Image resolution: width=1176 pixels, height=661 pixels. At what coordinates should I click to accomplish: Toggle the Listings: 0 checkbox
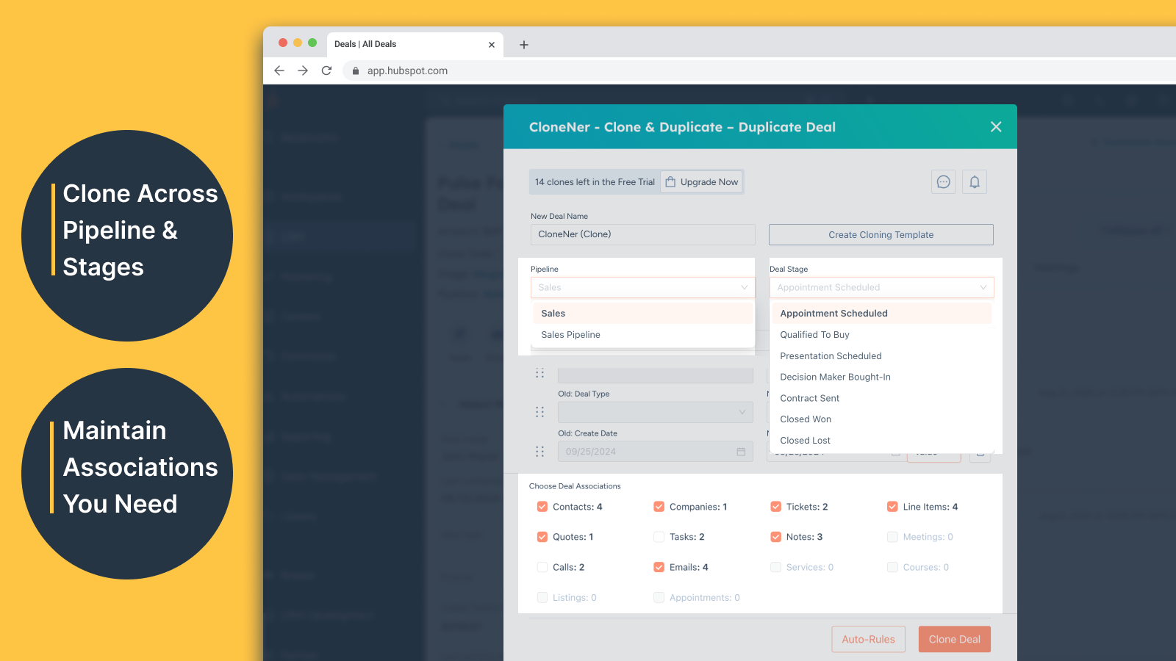[542, 598]
